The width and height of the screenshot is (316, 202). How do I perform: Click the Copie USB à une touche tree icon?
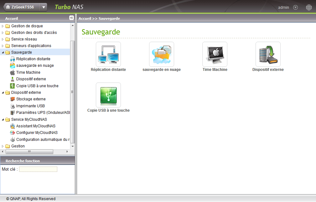[x=13, y=86]
